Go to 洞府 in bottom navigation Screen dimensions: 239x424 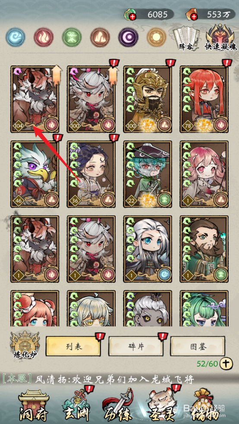point(34,405)
